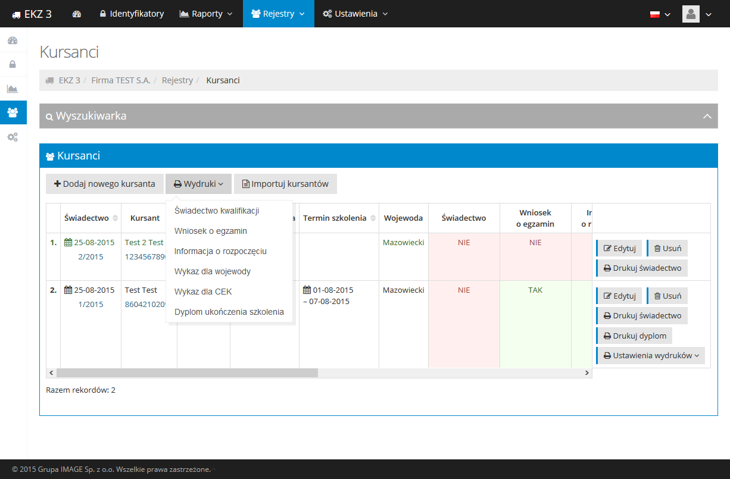Image resolution: width=730 pixels, height=479 pixels.
Task: Expand the Raporty dropdown menu
Action: pos(206,14)
